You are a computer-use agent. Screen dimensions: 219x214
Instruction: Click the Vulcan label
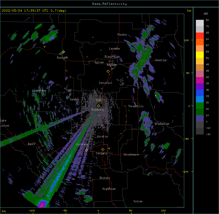138,201
